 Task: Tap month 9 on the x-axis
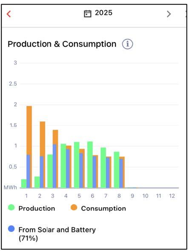pyautogui.click(x=132, y=196)
